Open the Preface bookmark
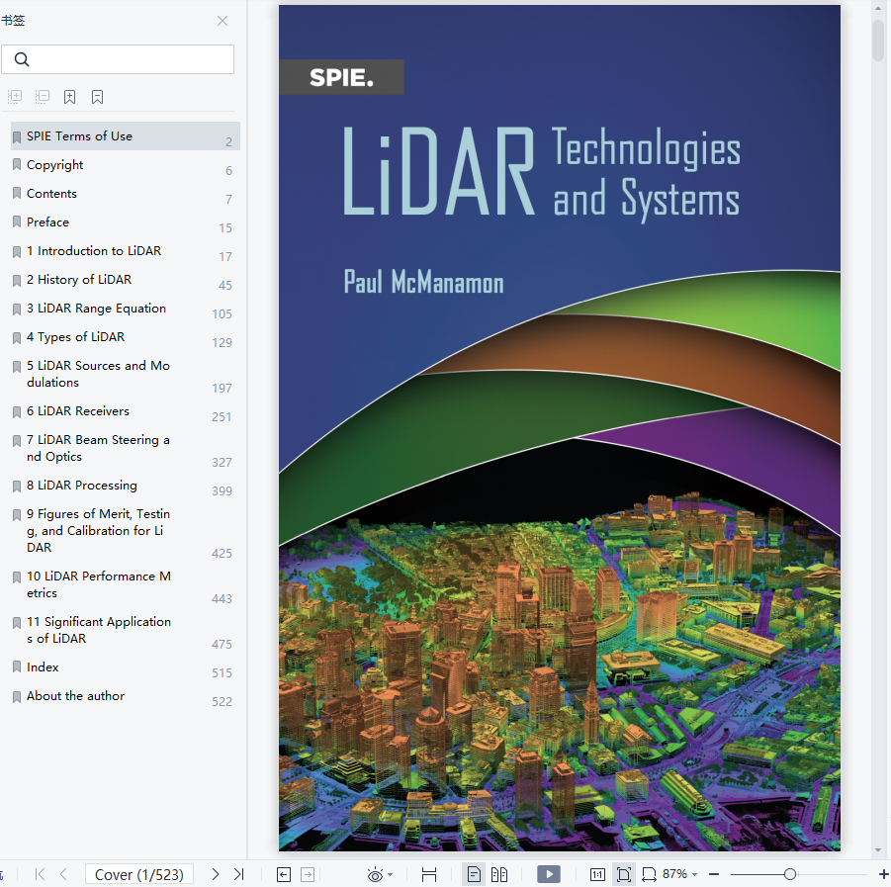 pos(126,222)
